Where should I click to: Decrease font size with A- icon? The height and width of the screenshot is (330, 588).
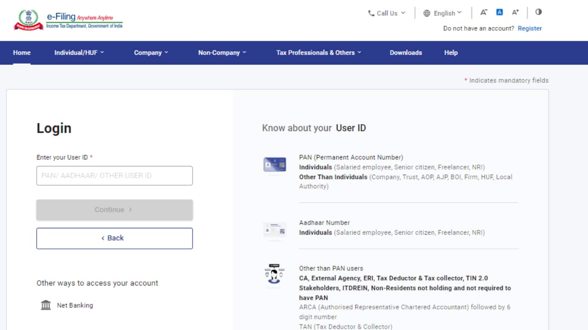[x=484, y=12]
